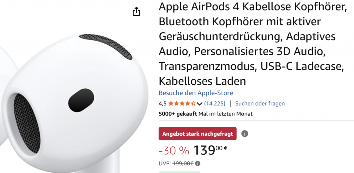Click the info icon next to UVP price
Viewport: 354px width, 173px height.
pyautogui.click(x=198, y=164)
